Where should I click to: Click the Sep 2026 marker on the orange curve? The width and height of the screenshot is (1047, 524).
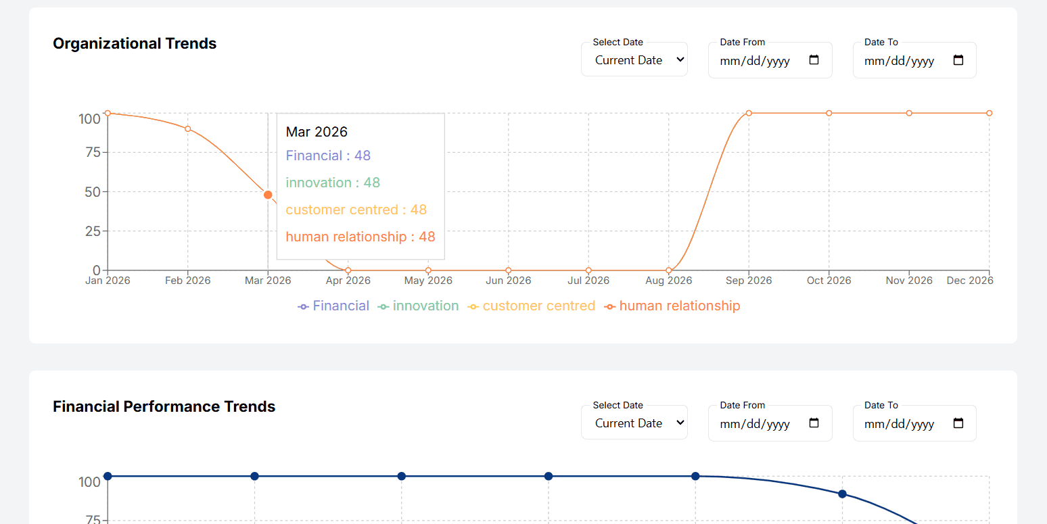click(748, 114)
